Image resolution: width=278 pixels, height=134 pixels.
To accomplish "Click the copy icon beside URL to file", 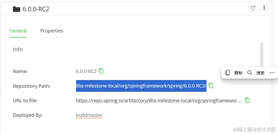I will click(x=247, y=100).
